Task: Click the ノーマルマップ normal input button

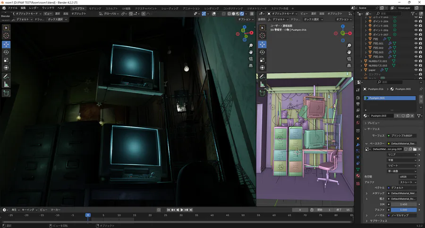Action: point(402,215)
